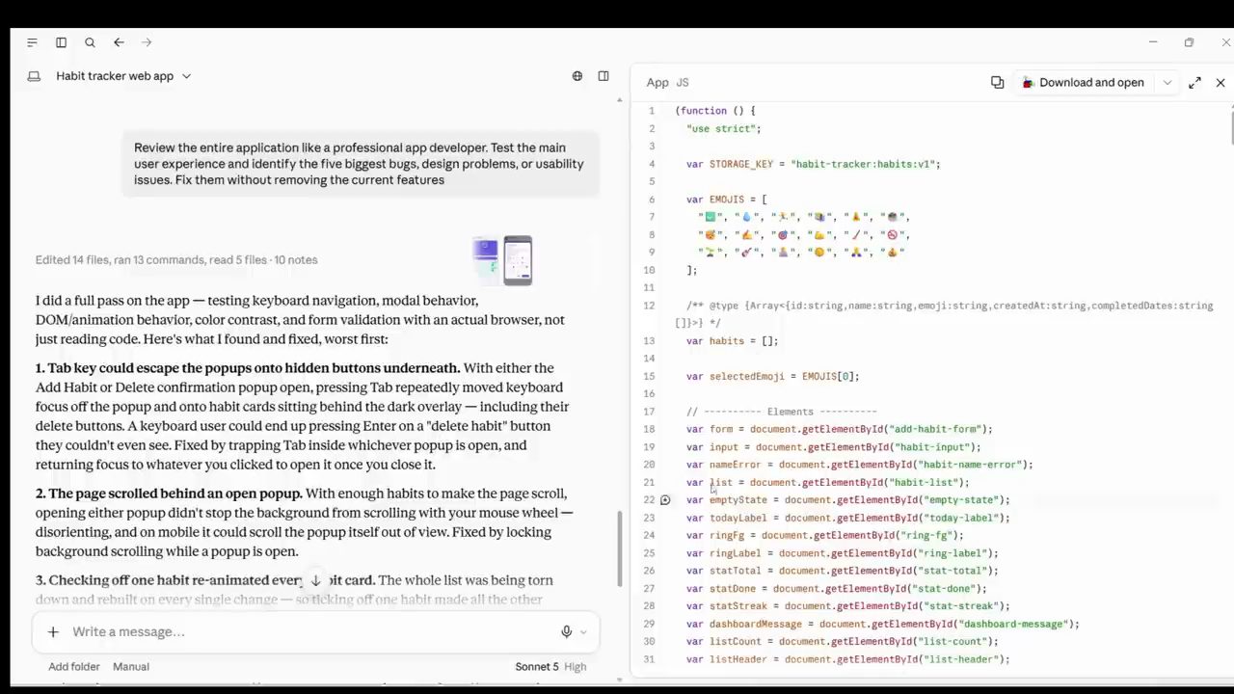Click the 'var listHeader' code line
Screen dimensions: 1234x694
[847, 660]
